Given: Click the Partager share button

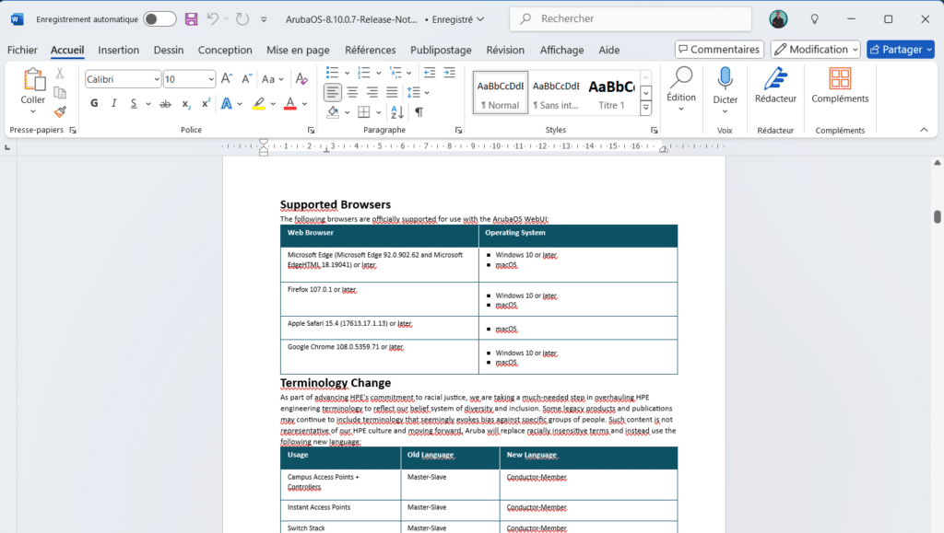Looking at the screenshot, I should (901, 50).
